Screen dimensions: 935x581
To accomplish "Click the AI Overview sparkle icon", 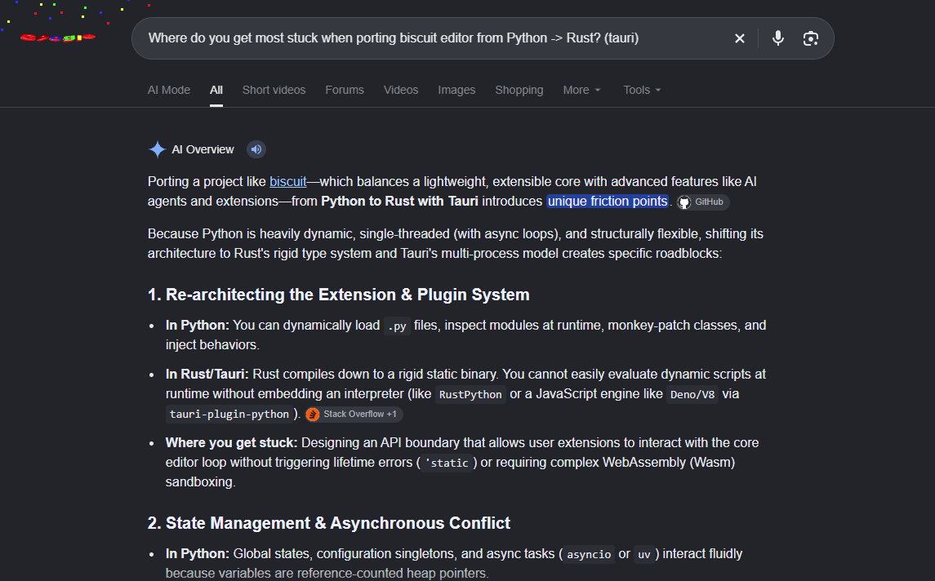I will point(157,149).
